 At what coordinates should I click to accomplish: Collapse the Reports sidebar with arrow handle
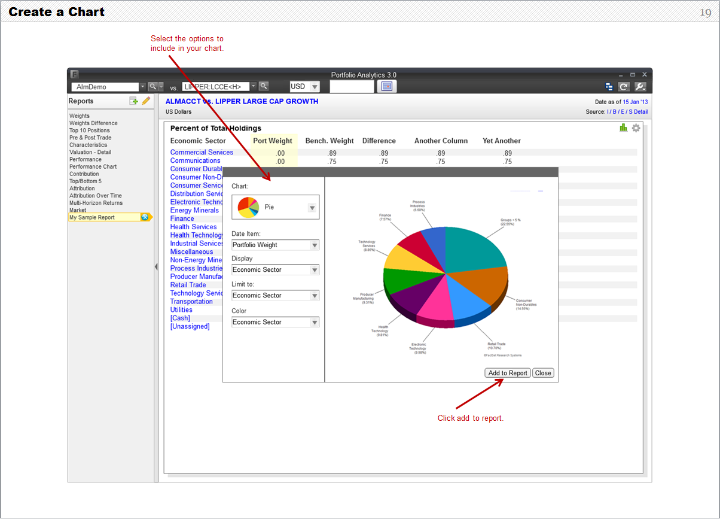pyautogui.click(x=156, y=266)
